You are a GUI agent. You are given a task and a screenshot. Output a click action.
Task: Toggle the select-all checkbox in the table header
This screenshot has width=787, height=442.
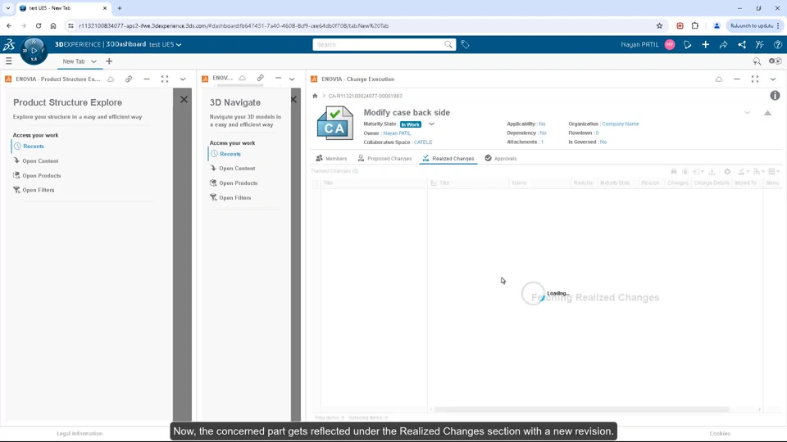315,183
